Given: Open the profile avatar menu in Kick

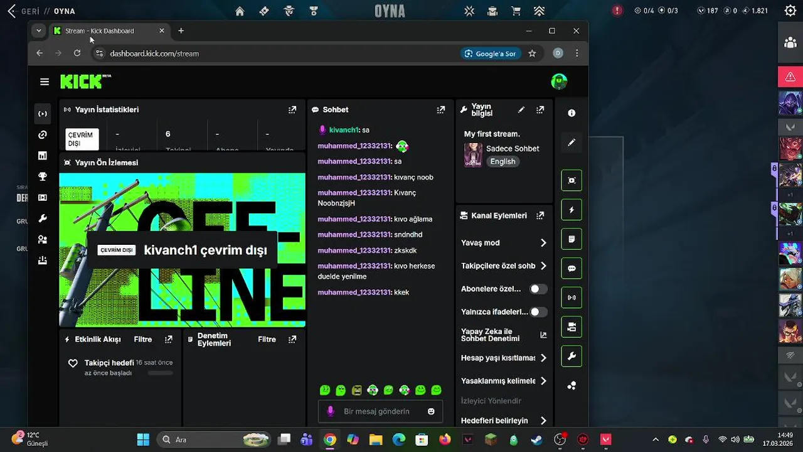Looking at the screenshot, I should tap(559, 82).
